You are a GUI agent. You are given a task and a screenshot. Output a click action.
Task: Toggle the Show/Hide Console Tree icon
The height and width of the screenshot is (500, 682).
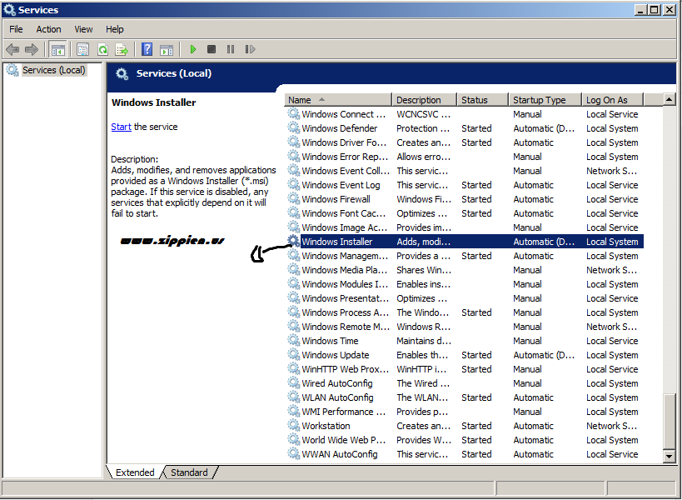57,50
